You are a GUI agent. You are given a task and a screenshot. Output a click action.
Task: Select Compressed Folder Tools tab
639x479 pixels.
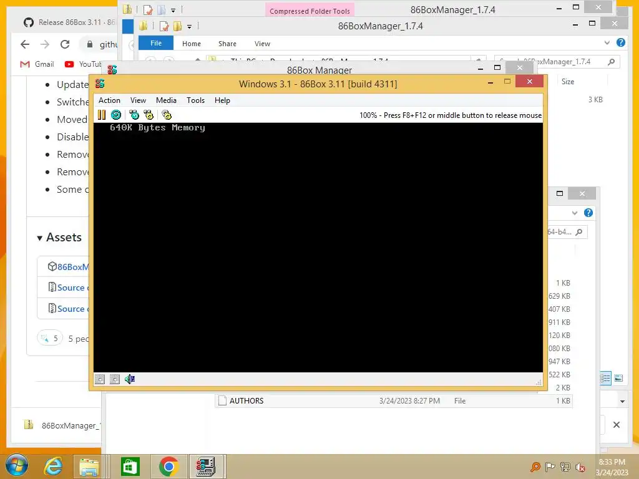[x=310, y=11]
